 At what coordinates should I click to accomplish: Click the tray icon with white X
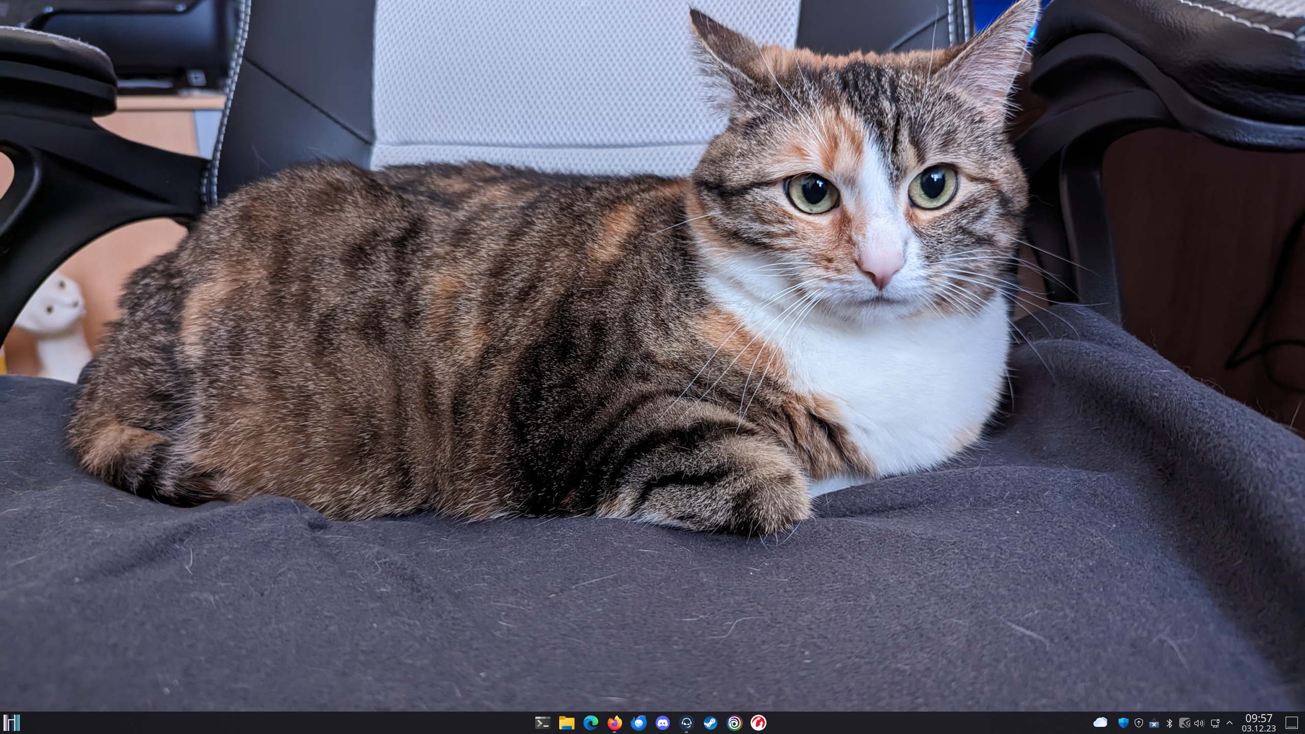point(1154,723)
